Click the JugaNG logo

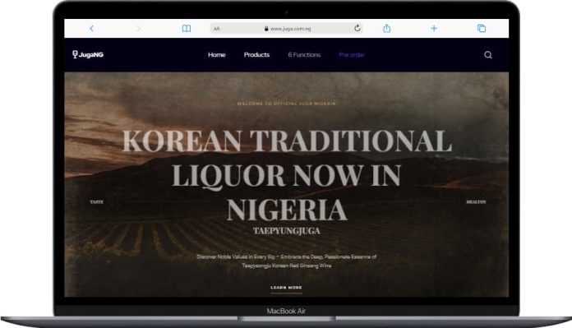(x=88, y=55)
